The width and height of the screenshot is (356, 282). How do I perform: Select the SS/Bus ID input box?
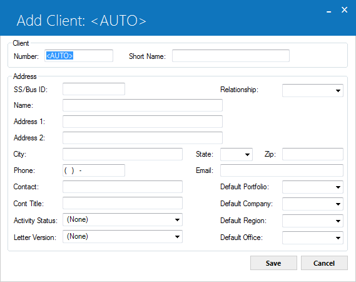click(x=94, y=89)
